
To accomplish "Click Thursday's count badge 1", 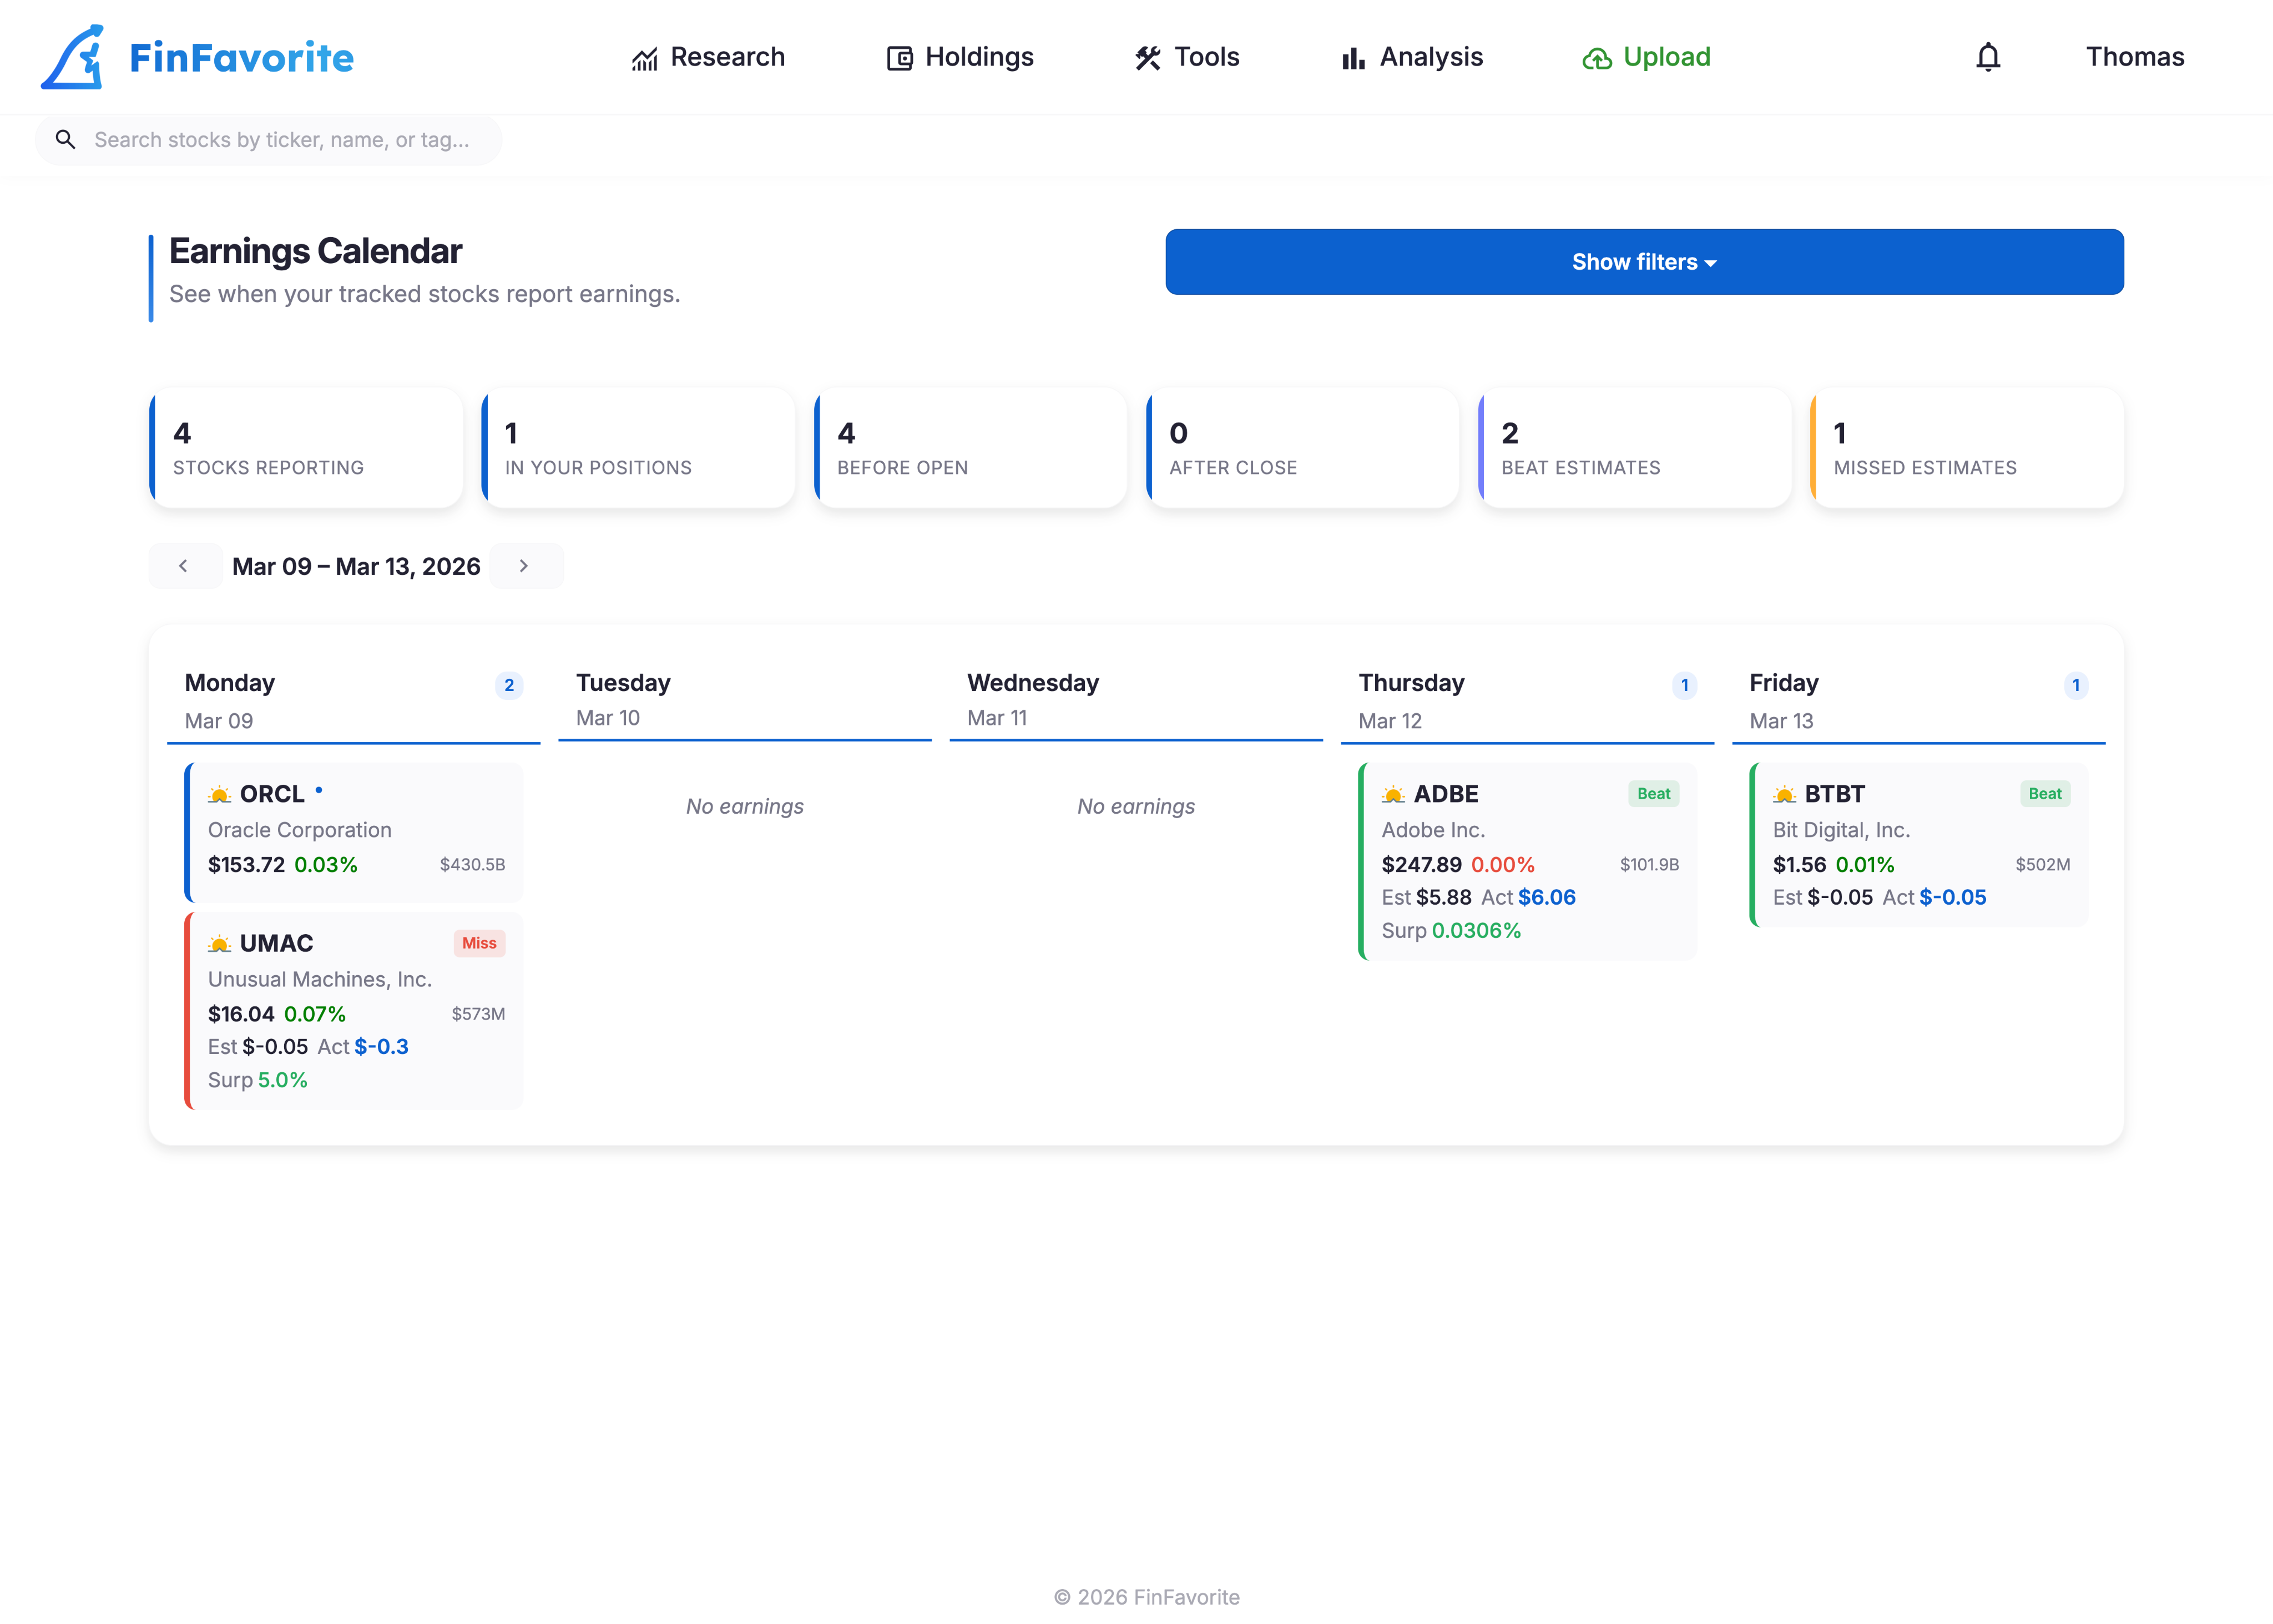I will point(1684,685).
